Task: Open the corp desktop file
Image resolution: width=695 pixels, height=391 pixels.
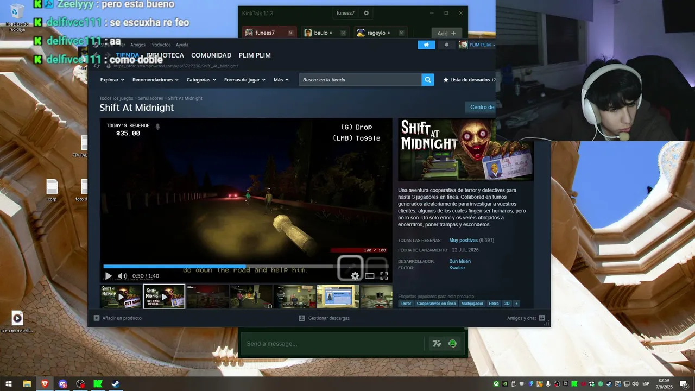Action: (x=52, y=191)
